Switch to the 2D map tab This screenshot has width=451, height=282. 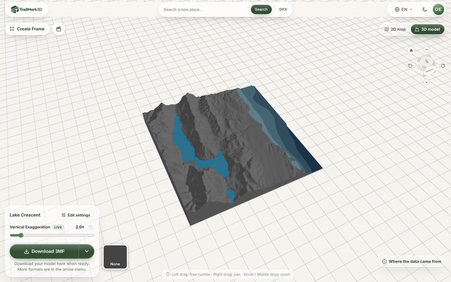pos(395,29)
